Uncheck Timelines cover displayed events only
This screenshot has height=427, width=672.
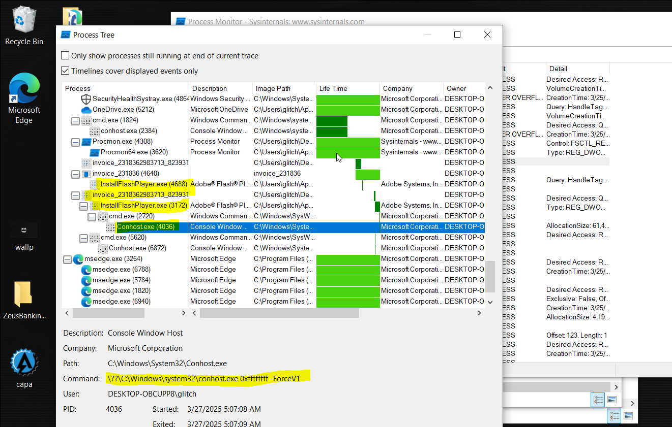(66, 71)
